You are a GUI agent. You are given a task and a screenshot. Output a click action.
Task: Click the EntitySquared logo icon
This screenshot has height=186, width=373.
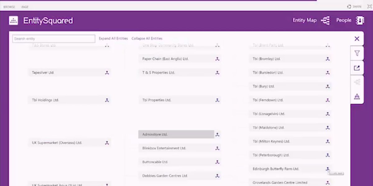click(13, 20)
